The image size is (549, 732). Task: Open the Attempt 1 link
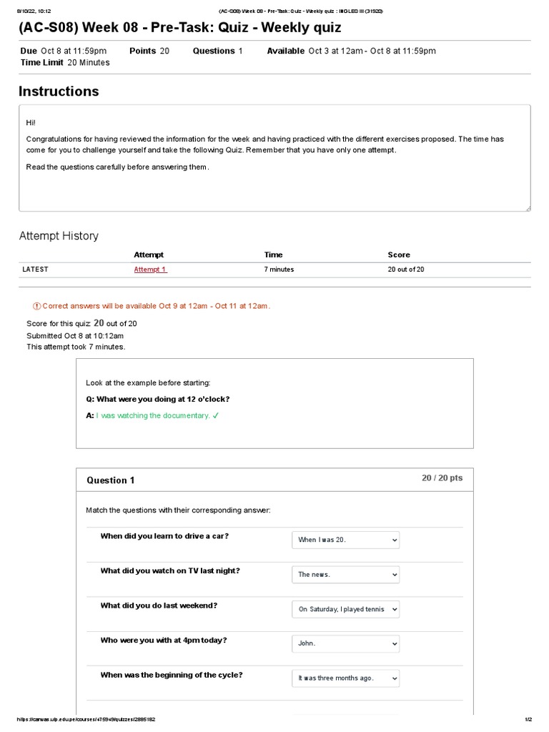click(x=150, y=269)
